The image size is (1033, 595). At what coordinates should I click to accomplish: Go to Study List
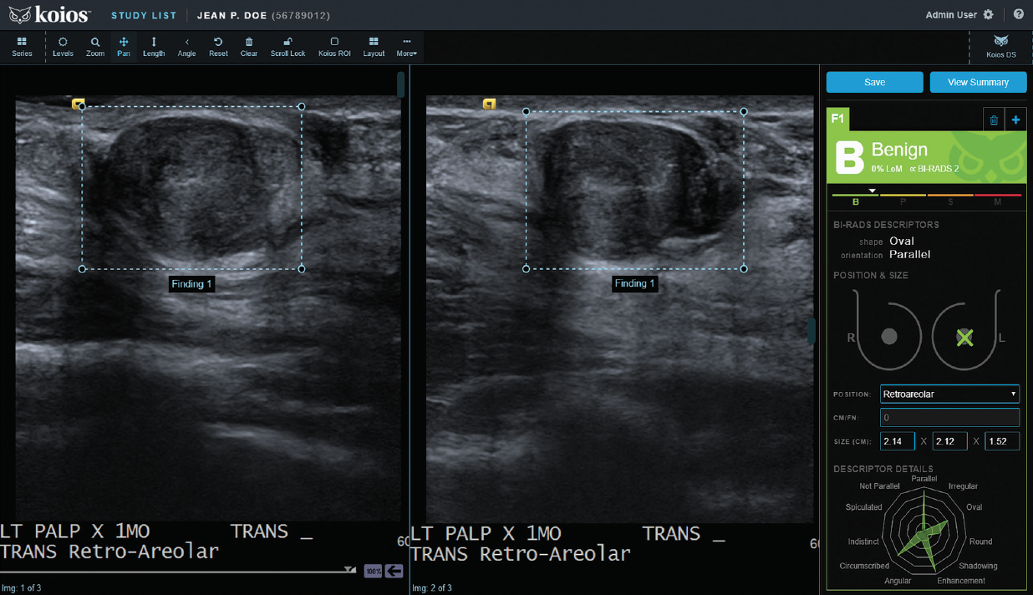pos(144,16)
